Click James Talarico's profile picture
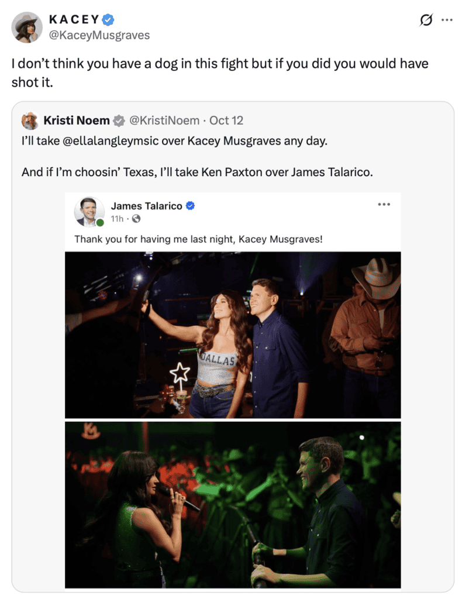Viewport: 462px width, 599px height. click(x=89, y=212)
